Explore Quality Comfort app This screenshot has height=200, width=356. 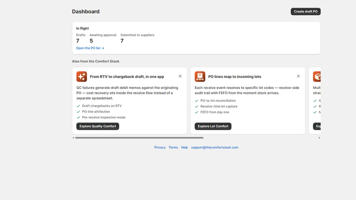(x=97, y=126)
